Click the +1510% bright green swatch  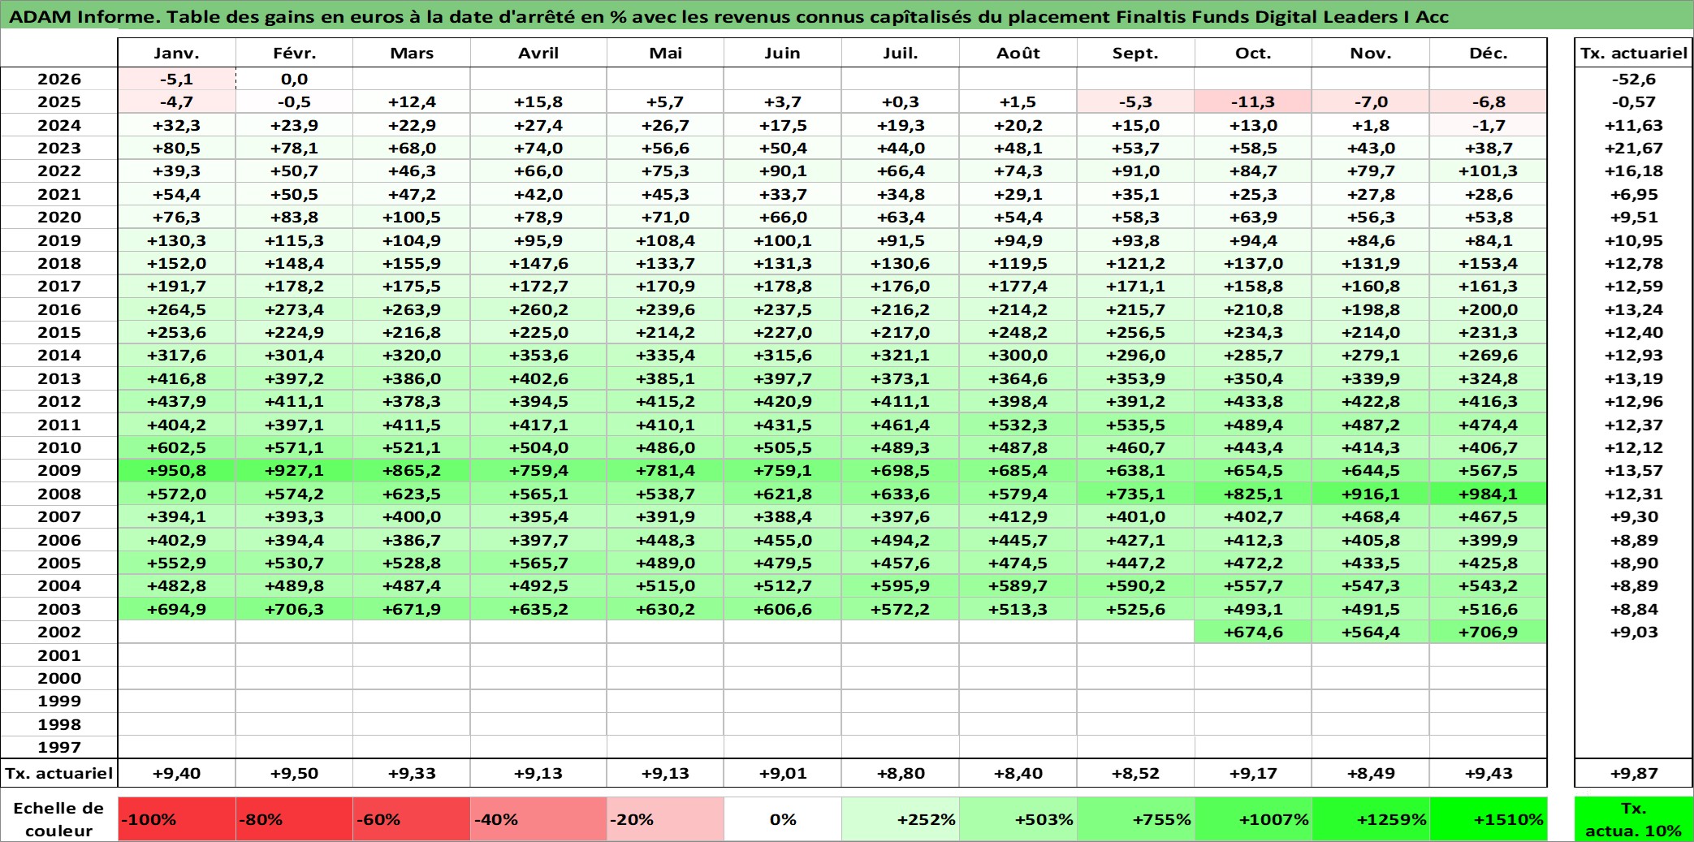point(1488,819)
